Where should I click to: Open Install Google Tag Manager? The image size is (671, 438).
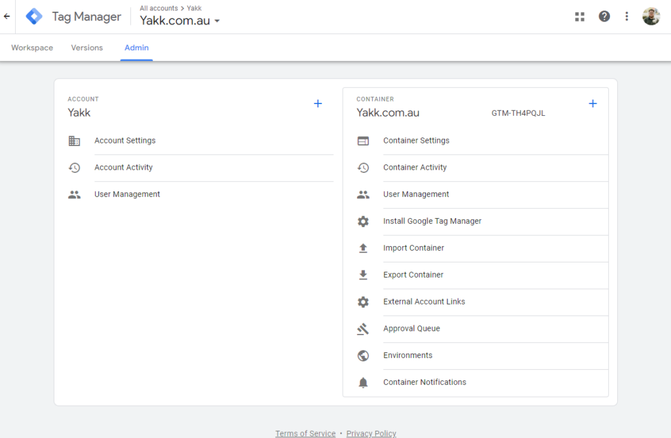tap(432, 221)
